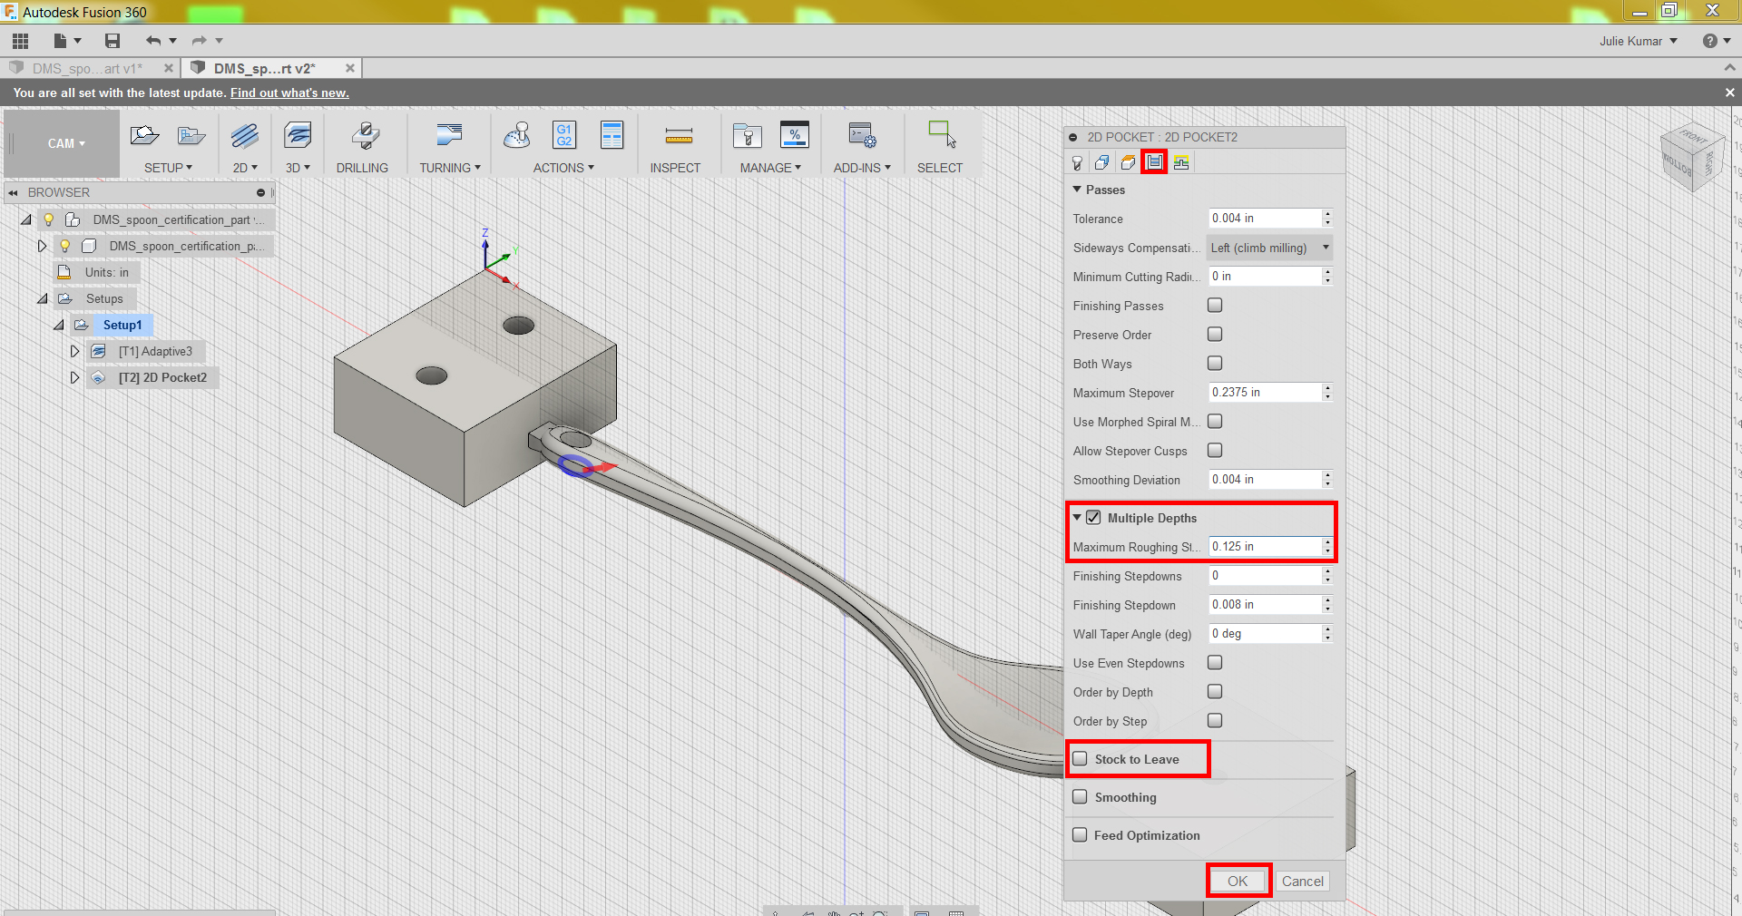Click the Manage percent template icon
The width and height of the screenshot is (1742, 916).
point(795,136)
